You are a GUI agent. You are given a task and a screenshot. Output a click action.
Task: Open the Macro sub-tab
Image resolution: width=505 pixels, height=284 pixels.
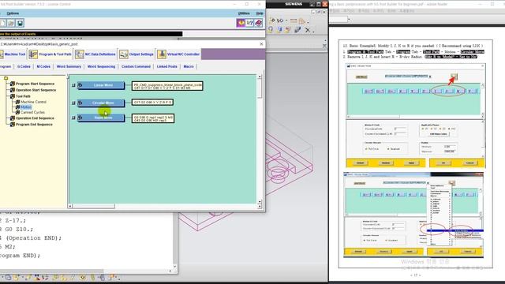tap(189, 66)
